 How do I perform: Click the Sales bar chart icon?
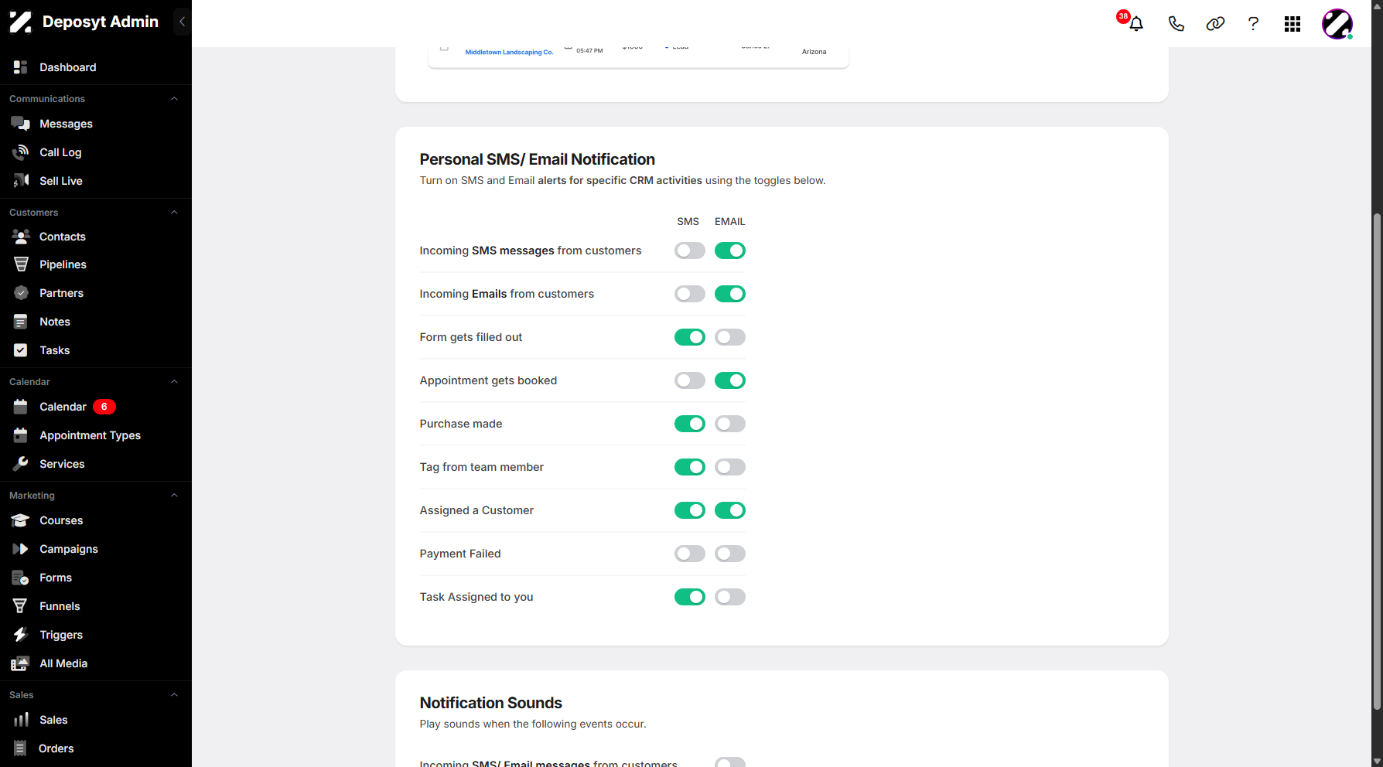click(x=21, y=720)
